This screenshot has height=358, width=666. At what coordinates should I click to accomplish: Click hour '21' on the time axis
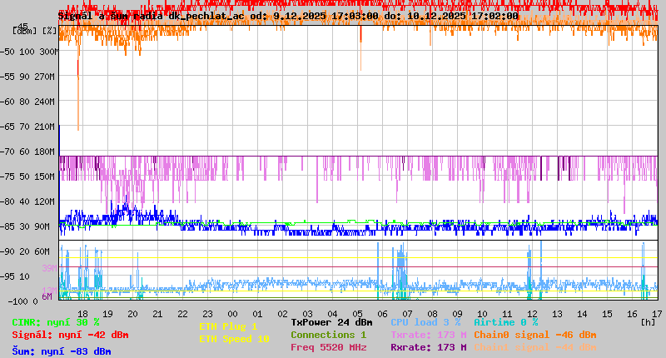157,314
